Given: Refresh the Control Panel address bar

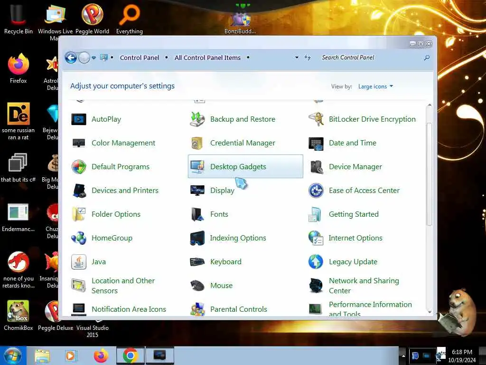Looking at the screenshot, I should pos(308,58).
